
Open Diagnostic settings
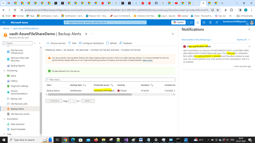tap(19, 86)
